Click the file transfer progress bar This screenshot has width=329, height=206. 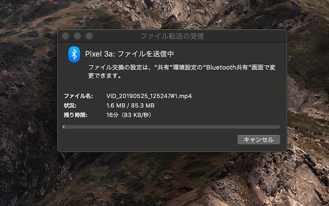pyautogui.click(x=171, y=127)
